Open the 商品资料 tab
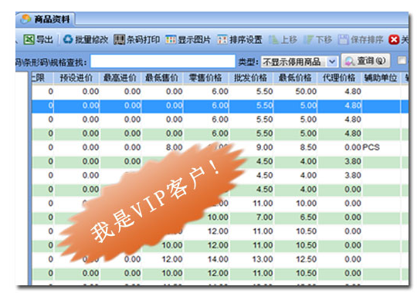This screenshot has height=293, width=417. [x=46, y=19]
